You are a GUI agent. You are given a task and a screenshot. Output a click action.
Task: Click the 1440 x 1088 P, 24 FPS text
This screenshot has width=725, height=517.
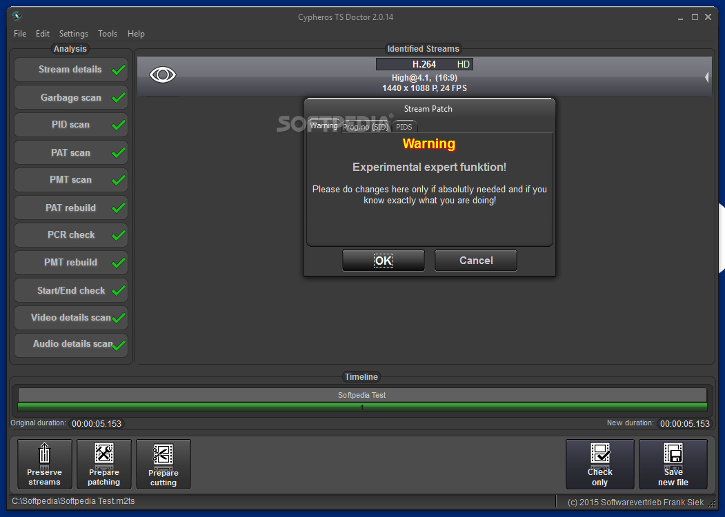424,88
